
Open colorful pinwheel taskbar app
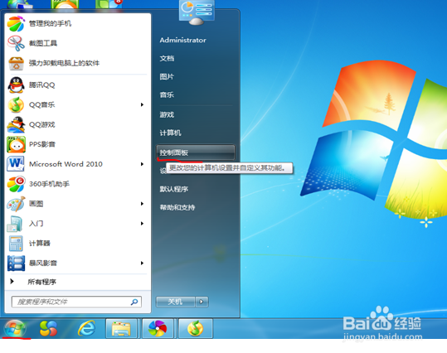(158, 328)
